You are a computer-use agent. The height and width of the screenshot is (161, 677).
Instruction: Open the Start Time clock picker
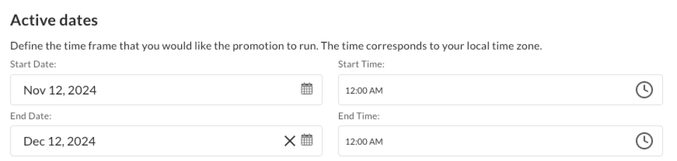click(644, 90)
